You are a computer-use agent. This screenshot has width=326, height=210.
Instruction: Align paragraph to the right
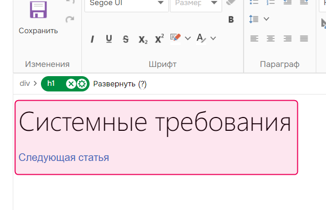coord(287,39)
